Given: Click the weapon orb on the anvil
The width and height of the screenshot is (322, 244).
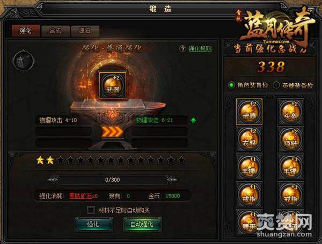Looking at the screenshot, I should (x=113, y=85).
